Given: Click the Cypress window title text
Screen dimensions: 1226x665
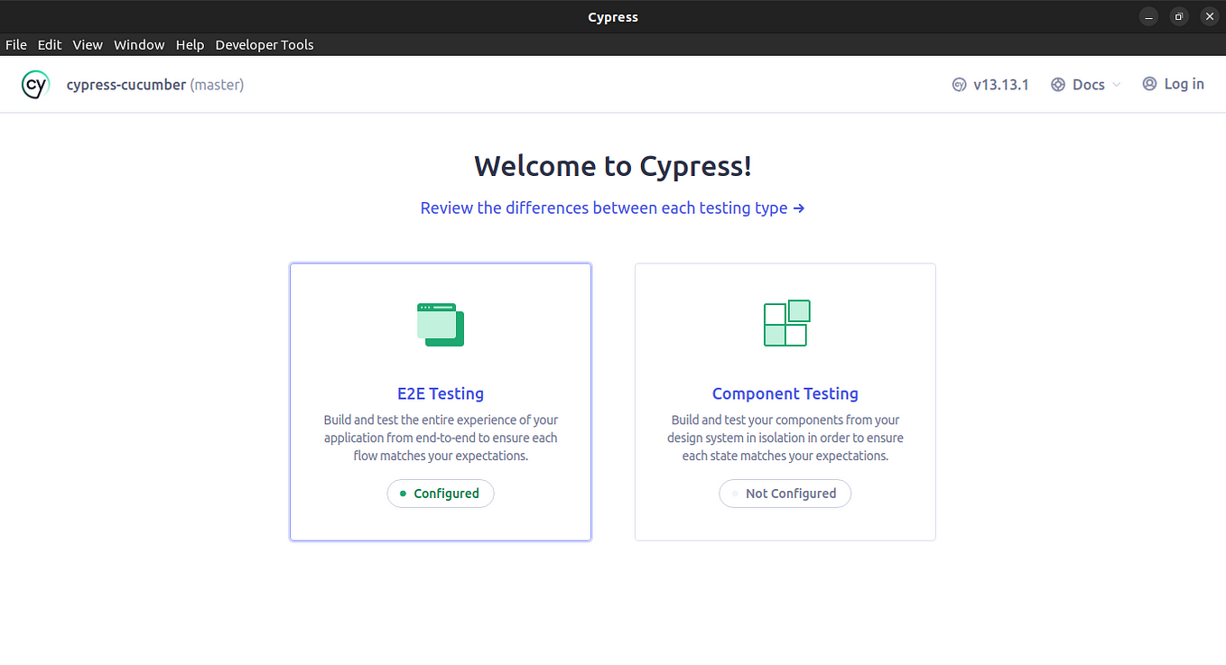Looking at the screenshot, I should click(613, 17).
